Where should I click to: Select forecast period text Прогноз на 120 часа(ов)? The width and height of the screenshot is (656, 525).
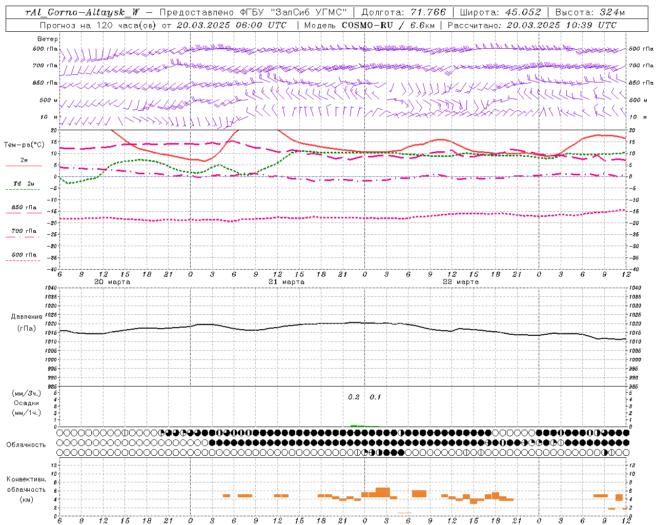pyautogui.click(x=98, y=25)
